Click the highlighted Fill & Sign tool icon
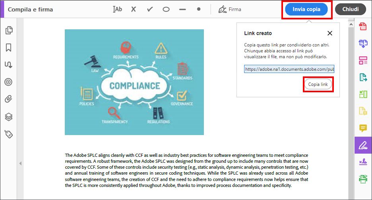Screen dimensions: 372x200 (x=363, y=145)
